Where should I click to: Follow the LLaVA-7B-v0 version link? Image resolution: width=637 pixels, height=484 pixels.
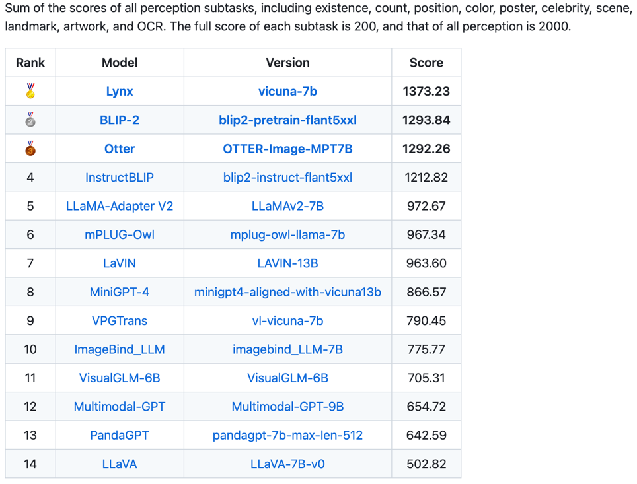pyautogui.click(x=287, y=464)
